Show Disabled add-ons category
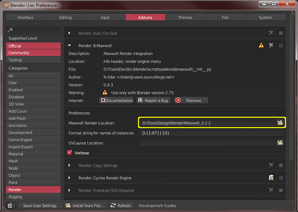Viewport: 298px width, 212px height. (33, 97)
